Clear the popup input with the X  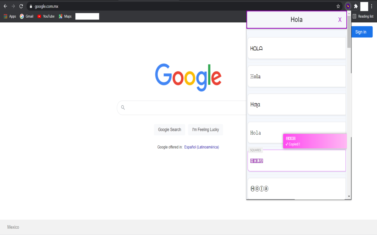(x=340, y=20)
